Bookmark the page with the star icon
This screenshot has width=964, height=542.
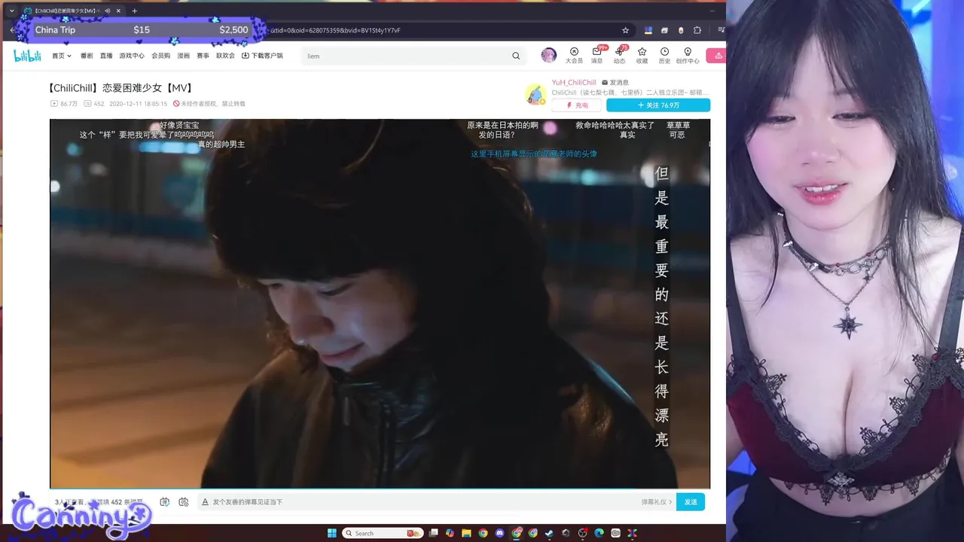[625, 30]
